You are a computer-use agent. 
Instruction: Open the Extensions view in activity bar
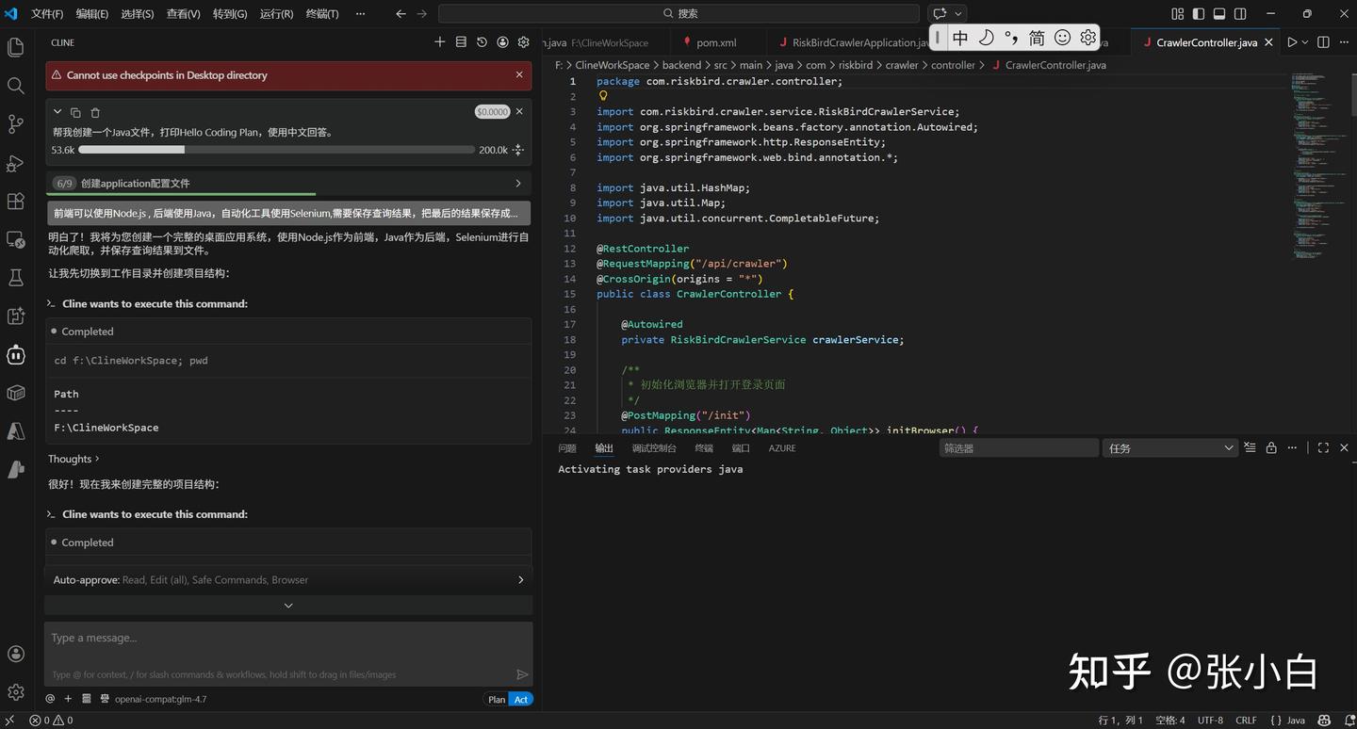click(15, 202)
